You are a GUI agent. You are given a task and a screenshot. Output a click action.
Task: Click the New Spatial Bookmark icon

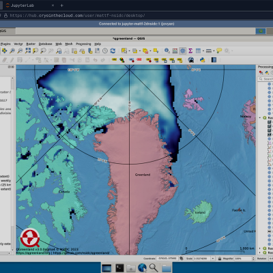pos(89,51)
